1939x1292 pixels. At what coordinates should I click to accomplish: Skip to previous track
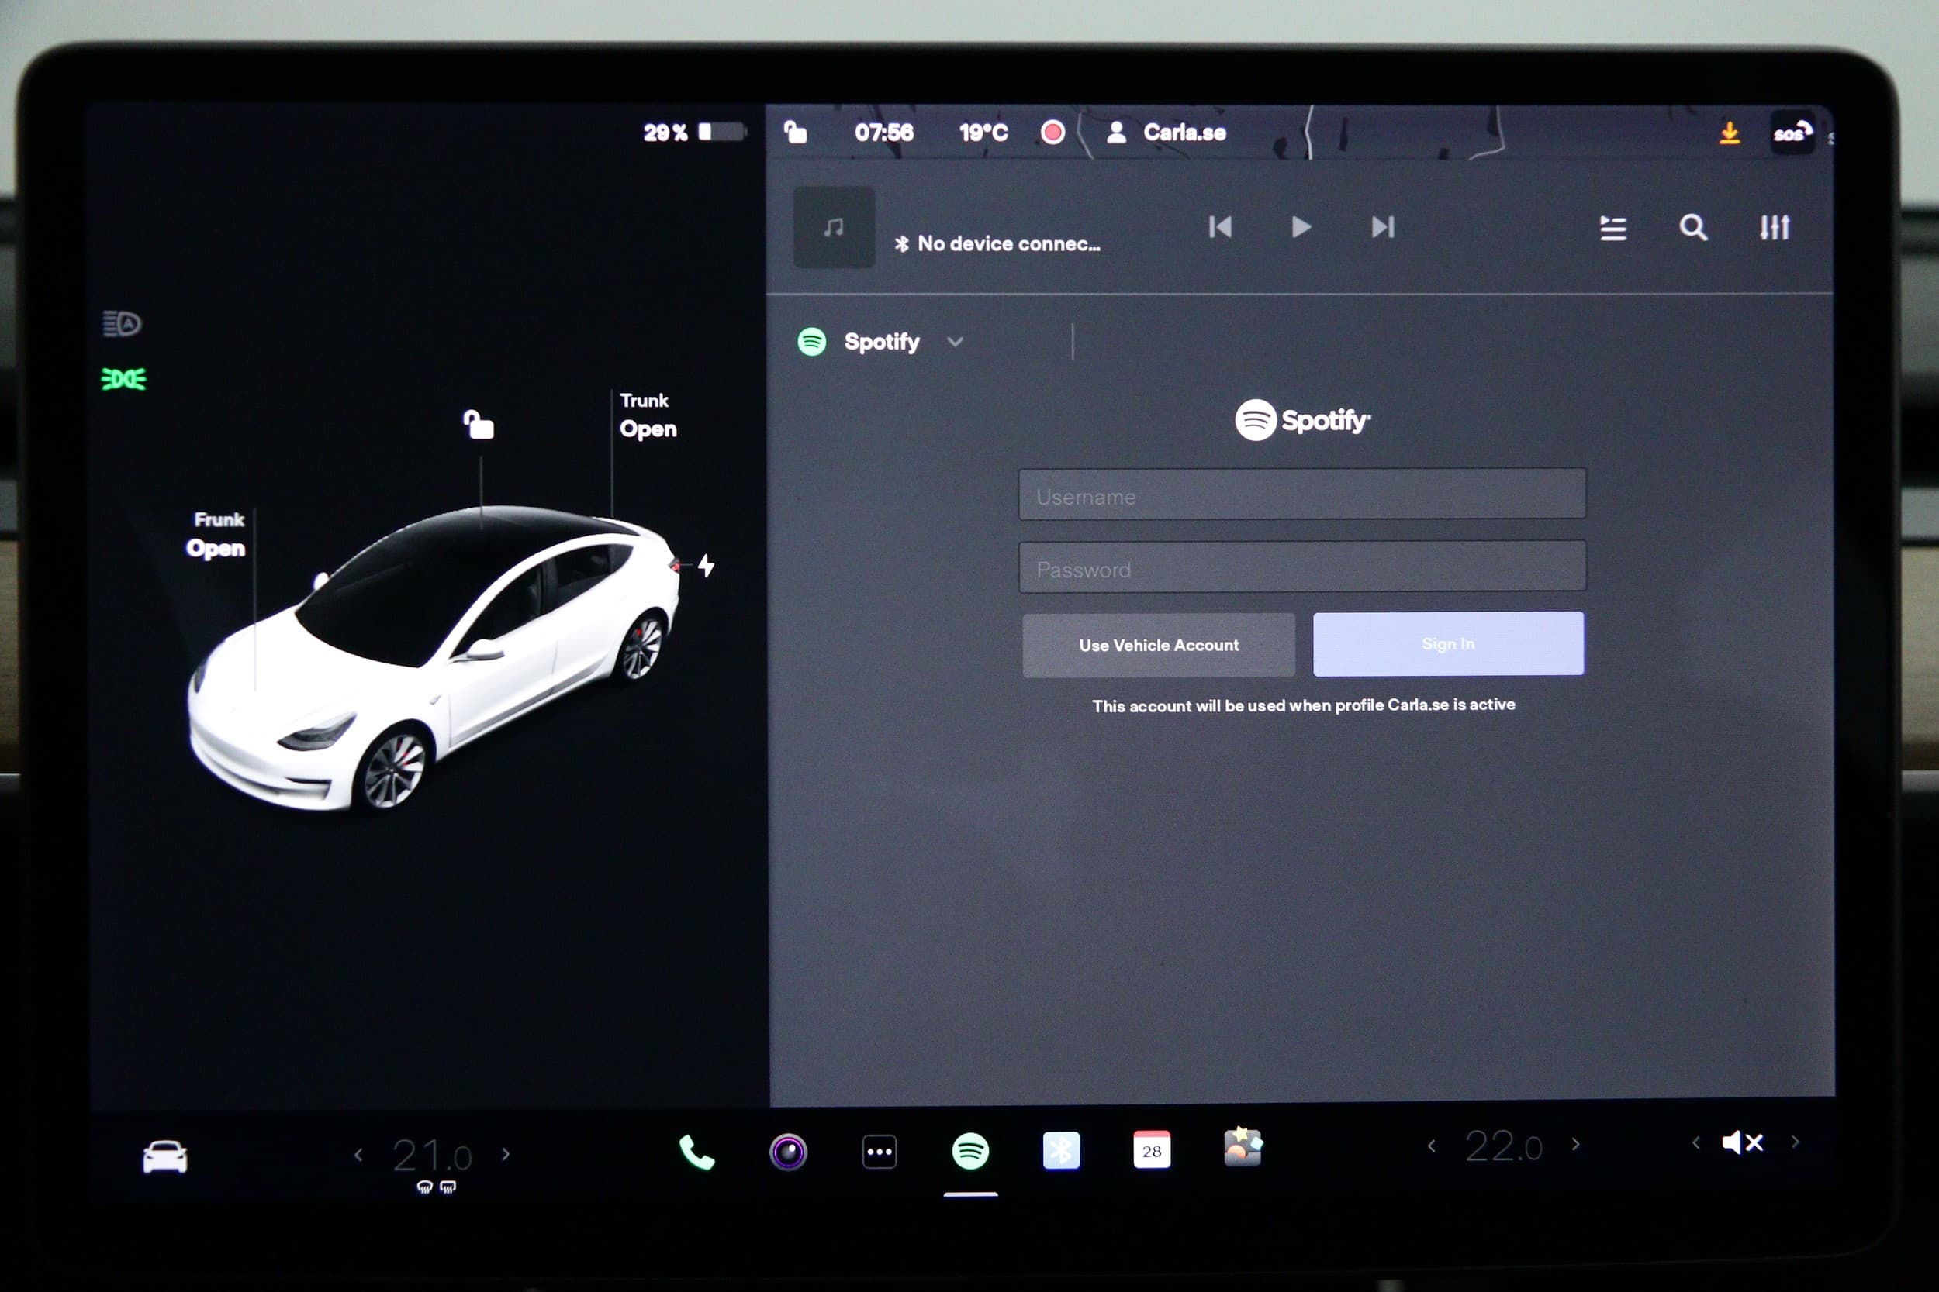(x=1220, y=227)
